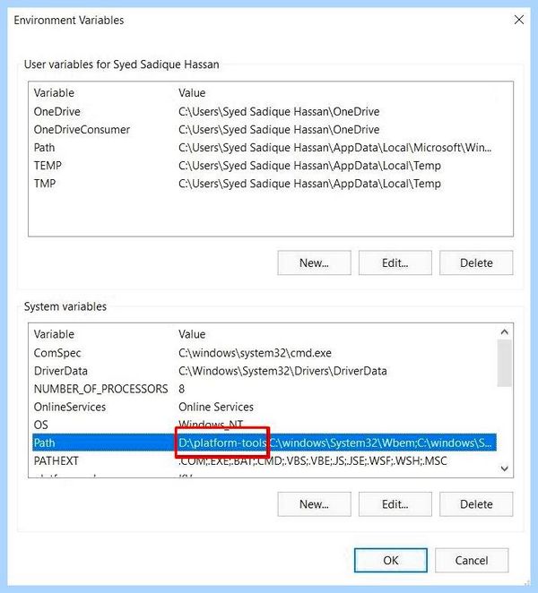This screenshot has height=593, width=538.
Task: Click the system Variable column header
Action: pos(54,334)
